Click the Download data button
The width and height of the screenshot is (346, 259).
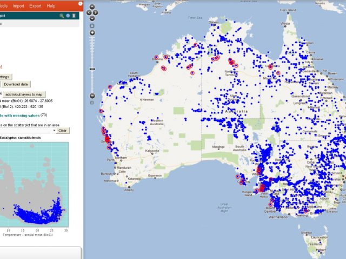(16, 84)
